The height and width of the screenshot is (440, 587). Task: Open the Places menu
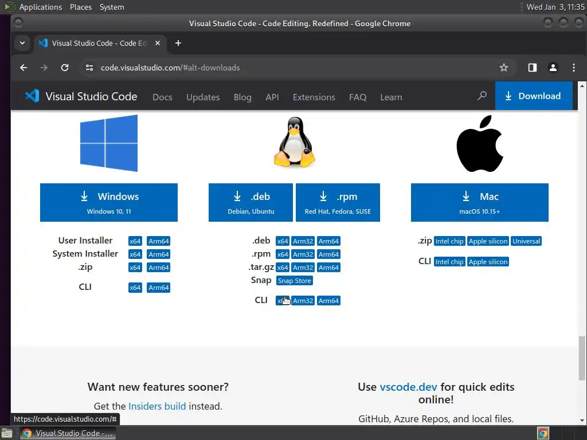tap(81, 7)
